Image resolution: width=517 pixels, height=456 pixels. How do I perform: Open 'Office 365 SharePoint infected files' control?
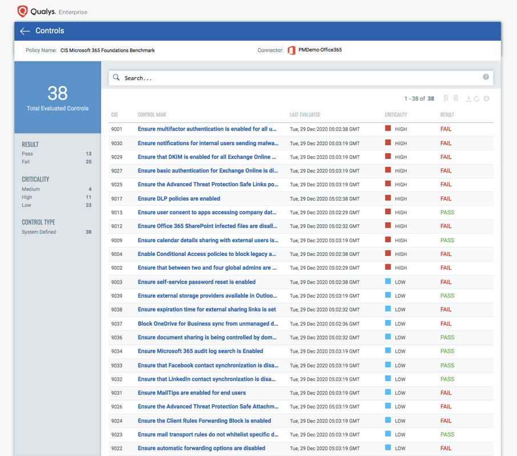[x=207, y=226]
